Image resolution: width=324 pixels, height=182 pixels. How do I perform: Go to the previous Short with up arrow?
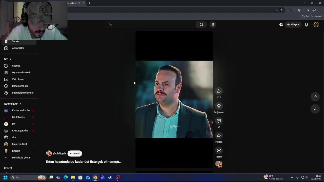[x=315, y=97]
